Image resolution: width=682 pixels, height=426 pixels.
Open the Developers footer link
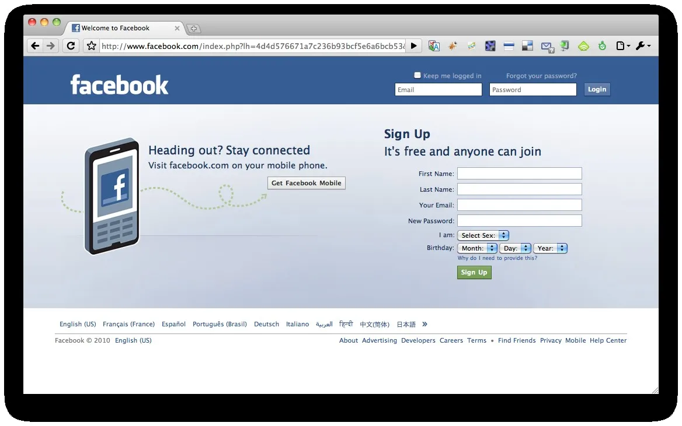[418, 340]
